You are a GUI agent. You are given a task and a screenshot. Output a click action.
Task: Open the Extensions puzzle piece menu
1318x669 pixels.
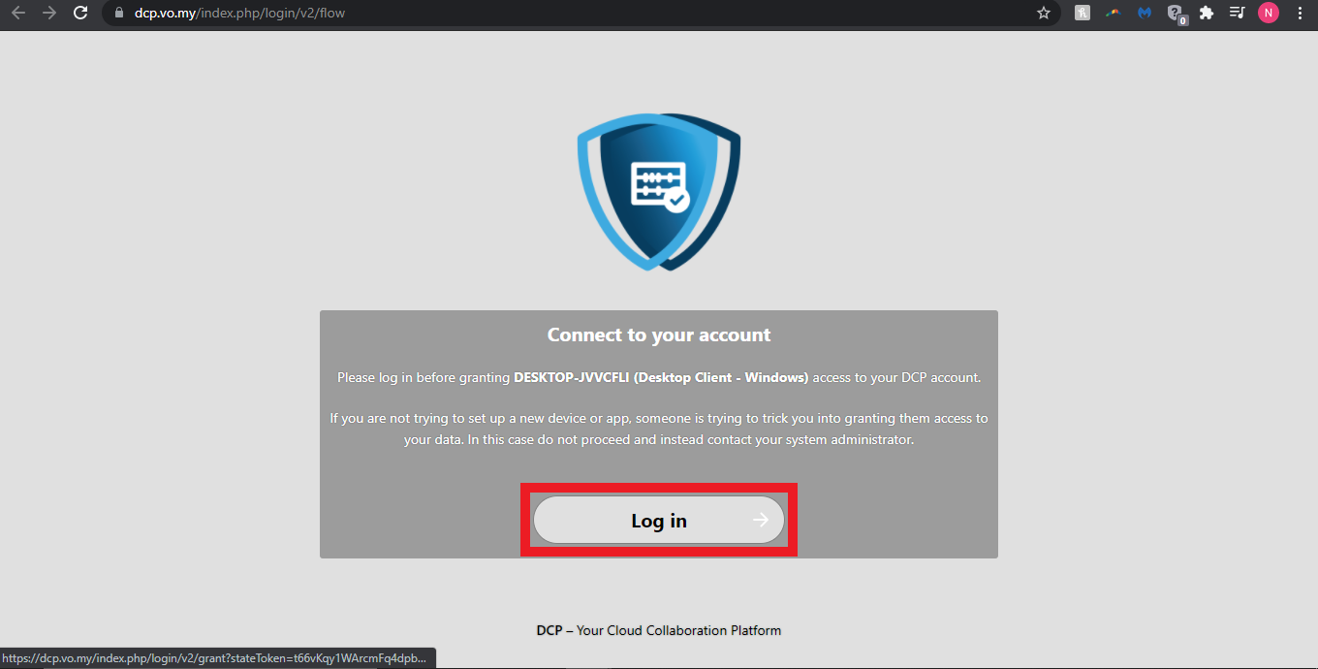click(x=1207, y=13)
